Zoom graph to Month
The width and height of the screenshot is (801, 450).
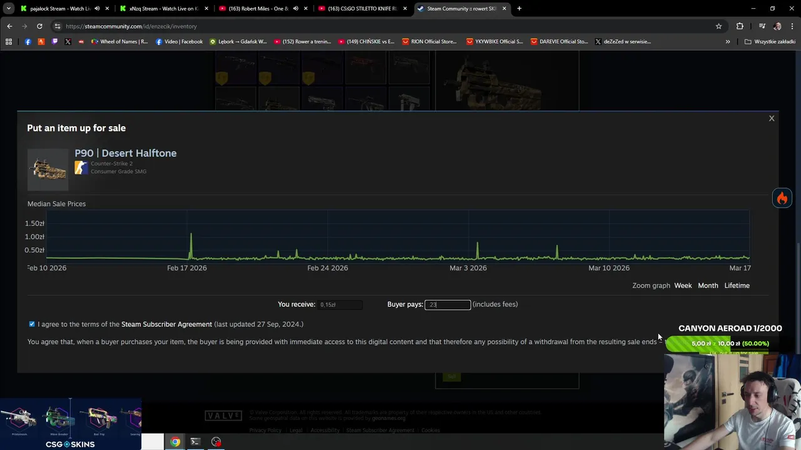pyautogui.click(x=708, y=286)
